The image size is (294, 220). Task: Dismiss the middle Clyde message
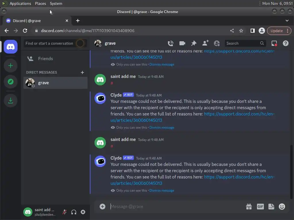point(162,127)
